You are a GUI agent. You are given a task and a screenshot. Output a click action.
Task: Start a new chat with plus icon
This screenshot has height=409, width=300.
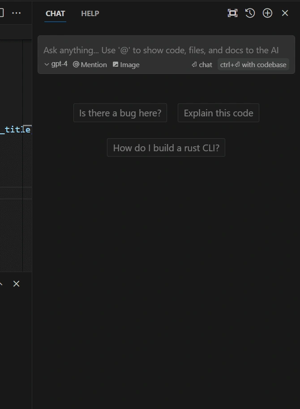[267, 13]
